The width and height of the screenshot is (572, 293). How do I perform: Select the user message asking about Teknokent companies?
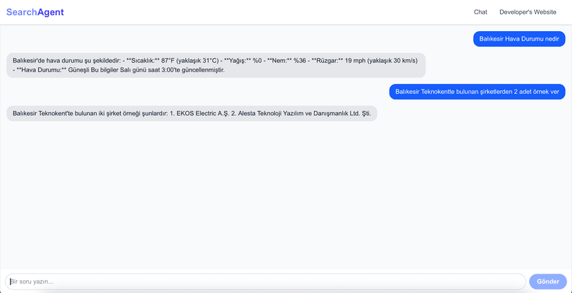(x=477, y=92)
